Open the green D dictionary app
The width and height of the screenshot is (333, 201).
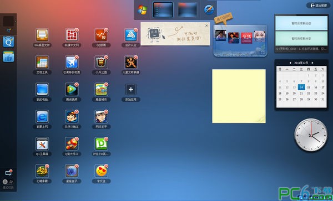(x=101, y=144)
